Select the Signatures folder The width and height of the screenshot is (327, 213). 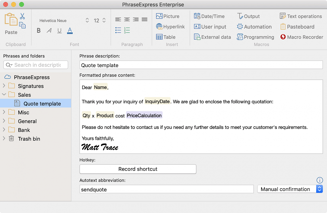[x=26, y=86]
